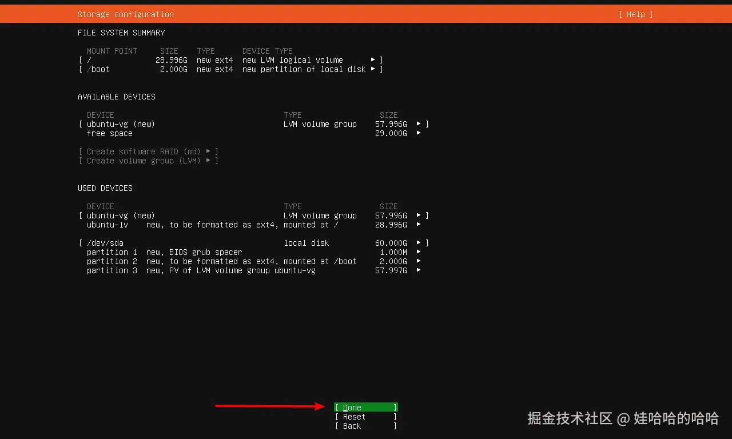Choose the Reset button

click(x=366, y=417)
